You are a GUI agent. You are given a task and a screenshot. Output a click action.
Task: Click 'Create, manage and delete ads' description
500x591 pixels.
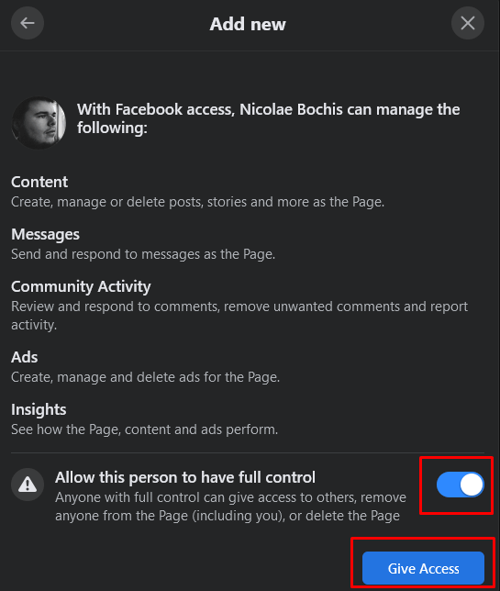[146, 377]
